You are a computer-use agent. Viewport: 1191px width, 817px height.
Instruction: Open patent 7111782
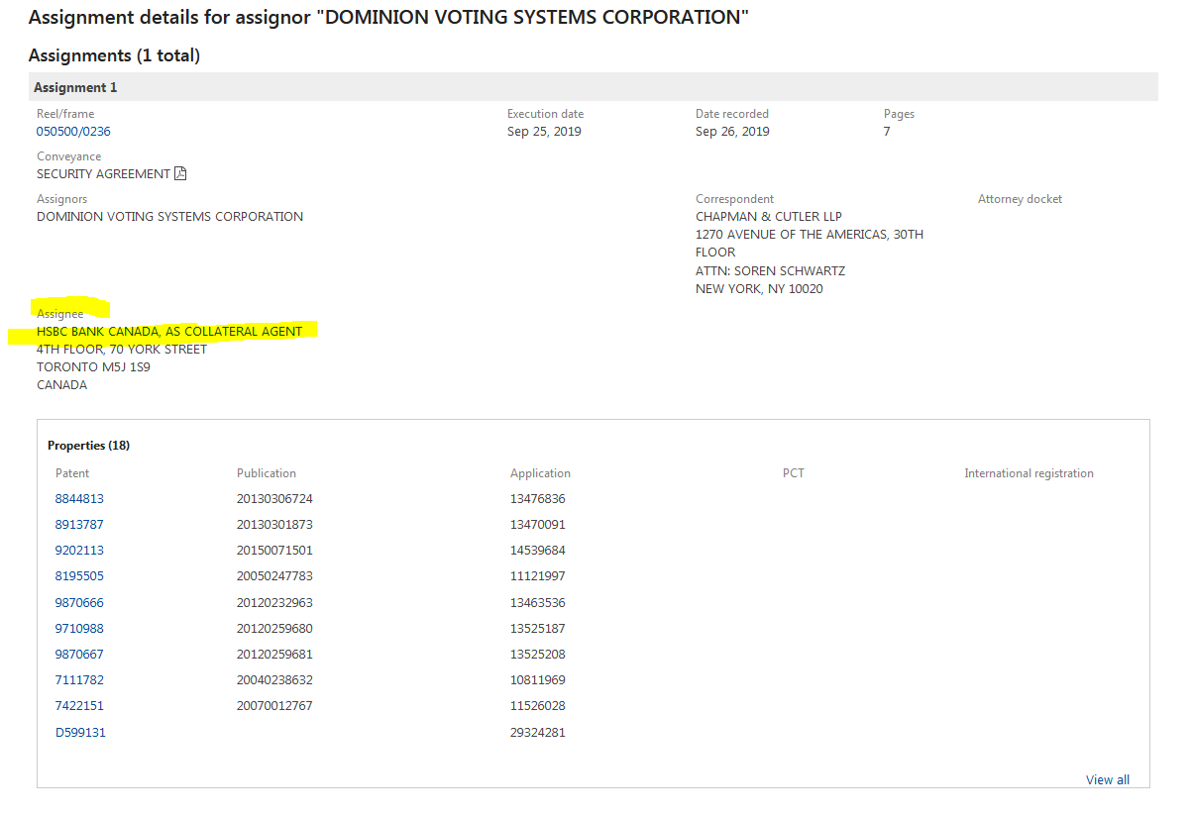click(x=79, y=680)
